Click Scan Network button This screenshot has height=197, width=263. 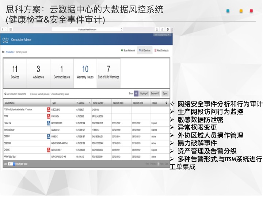coord(128,50)
